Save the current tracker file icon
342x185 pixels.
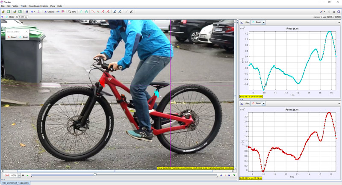click(x=8, y=12)
